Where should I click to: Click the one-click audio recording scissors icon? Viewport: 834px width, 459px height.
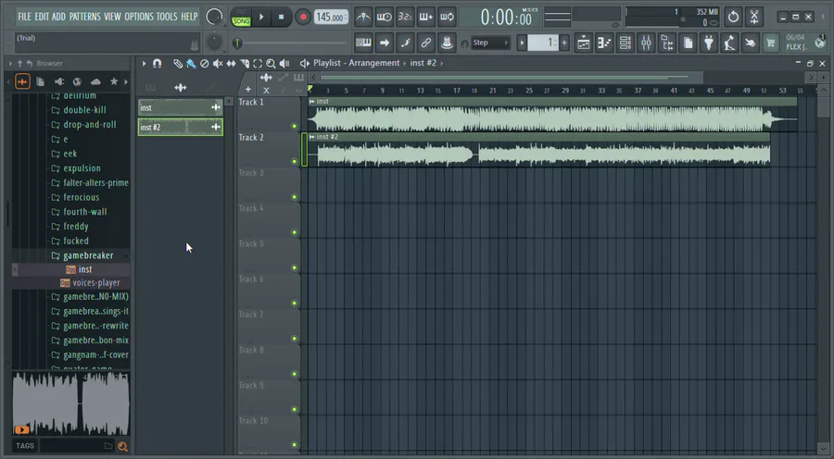point(754,17)
